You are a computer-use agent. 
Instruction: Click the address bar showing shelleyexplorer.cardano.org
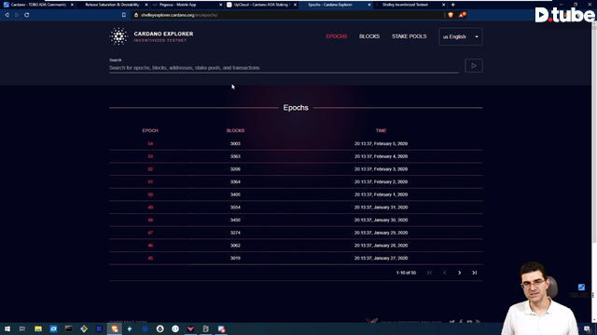(287, 15)
